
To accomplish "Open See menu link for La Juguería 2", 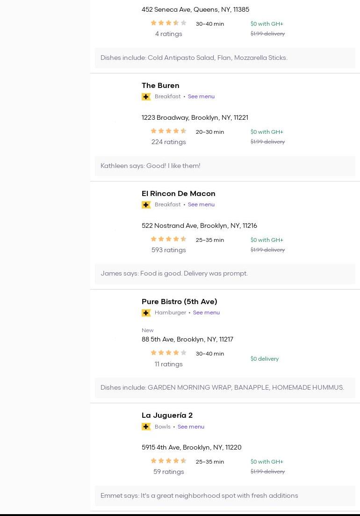I will 191,427.
